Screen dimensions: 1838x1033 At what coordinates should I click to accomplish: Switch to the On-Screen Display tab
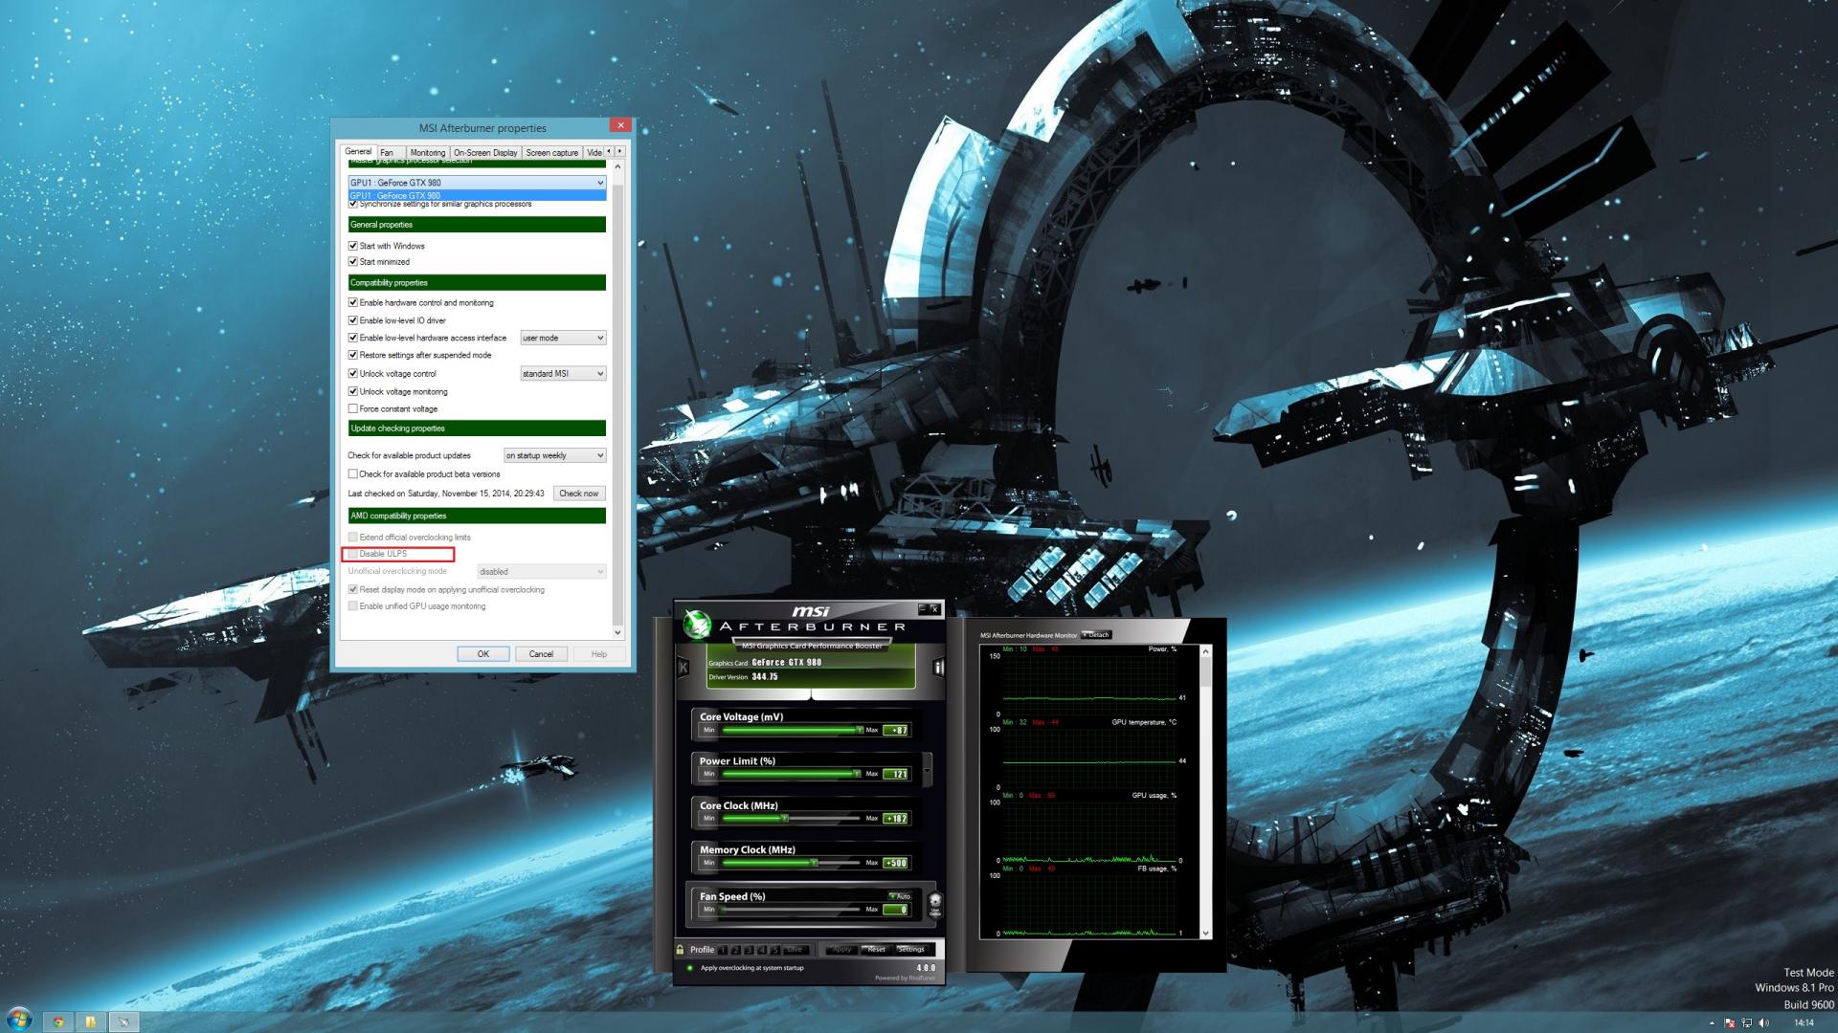point(485,152)
